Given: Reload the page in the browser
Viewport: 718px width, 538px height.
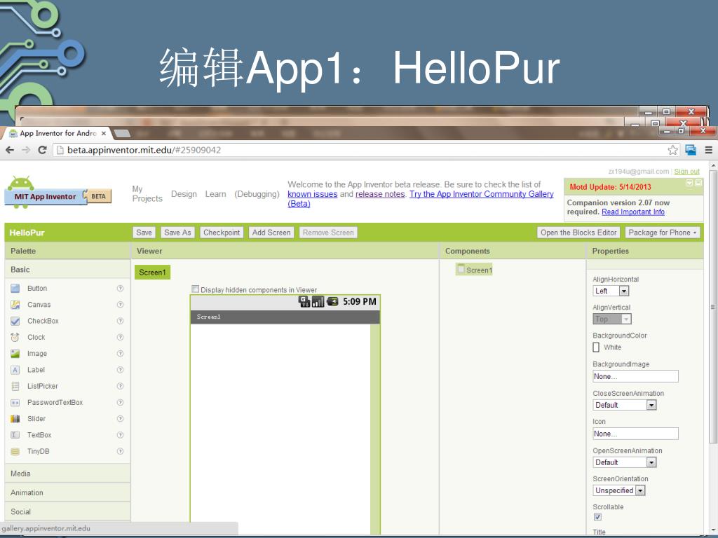Looking at the screenshot, I should pyautogui.click(x=42, y=150).
